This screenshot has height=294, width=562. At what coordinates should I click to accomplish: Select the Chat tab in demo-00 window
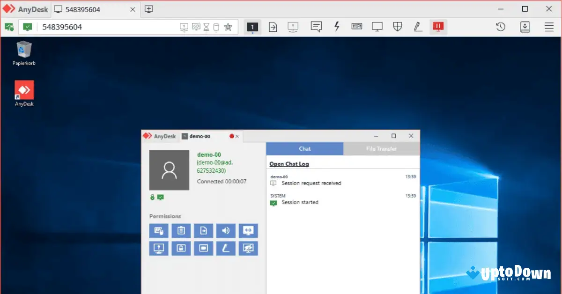(x=304, y=148)
